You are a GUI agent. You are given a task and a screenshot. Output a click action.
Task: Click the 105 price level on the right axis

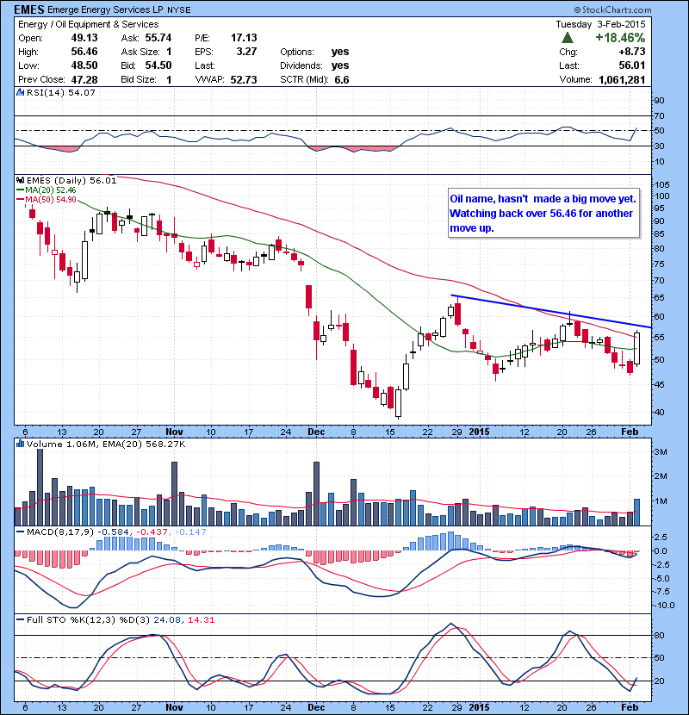tap(661, 184)
